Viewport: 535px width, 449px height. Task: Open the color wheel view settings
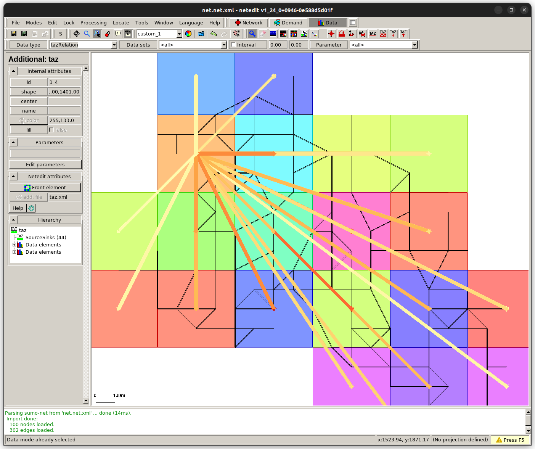188,34
